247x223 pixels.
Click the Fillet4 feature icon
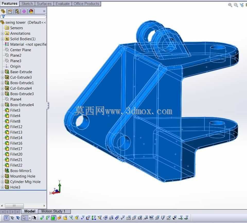click(x=7, y=116)
